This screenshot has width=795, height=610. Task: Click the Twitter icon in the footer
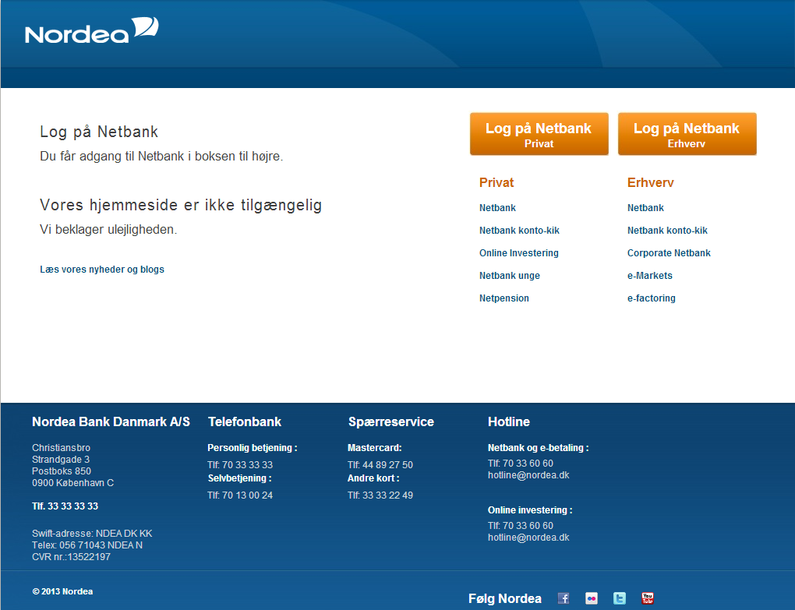pyautogui.click(x=620, y=598)
